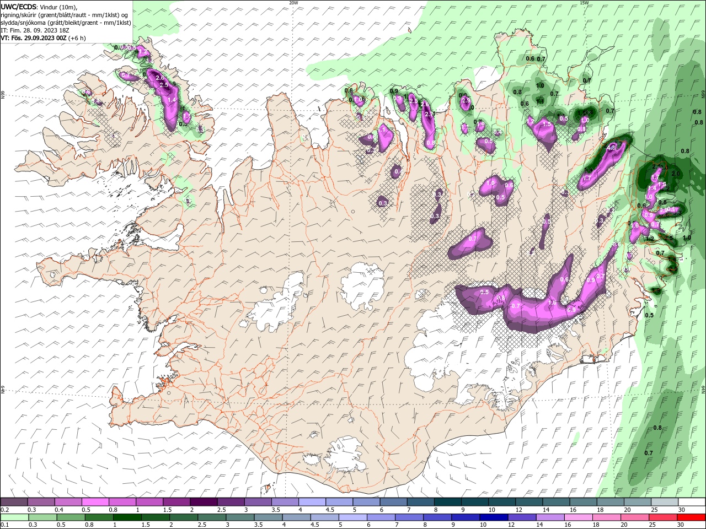Image resolution: width=706 pixels, height=529 pixels.
Task: Pick the pale grey 25 snow legend swatch
Action: click(665, 502)
